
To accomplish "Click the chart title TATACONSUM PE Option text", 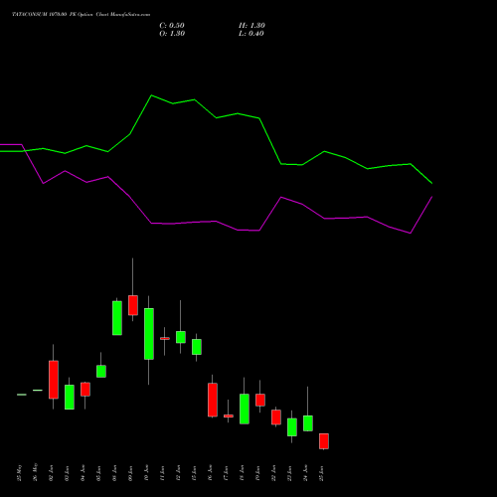I will tap(81, 15).
